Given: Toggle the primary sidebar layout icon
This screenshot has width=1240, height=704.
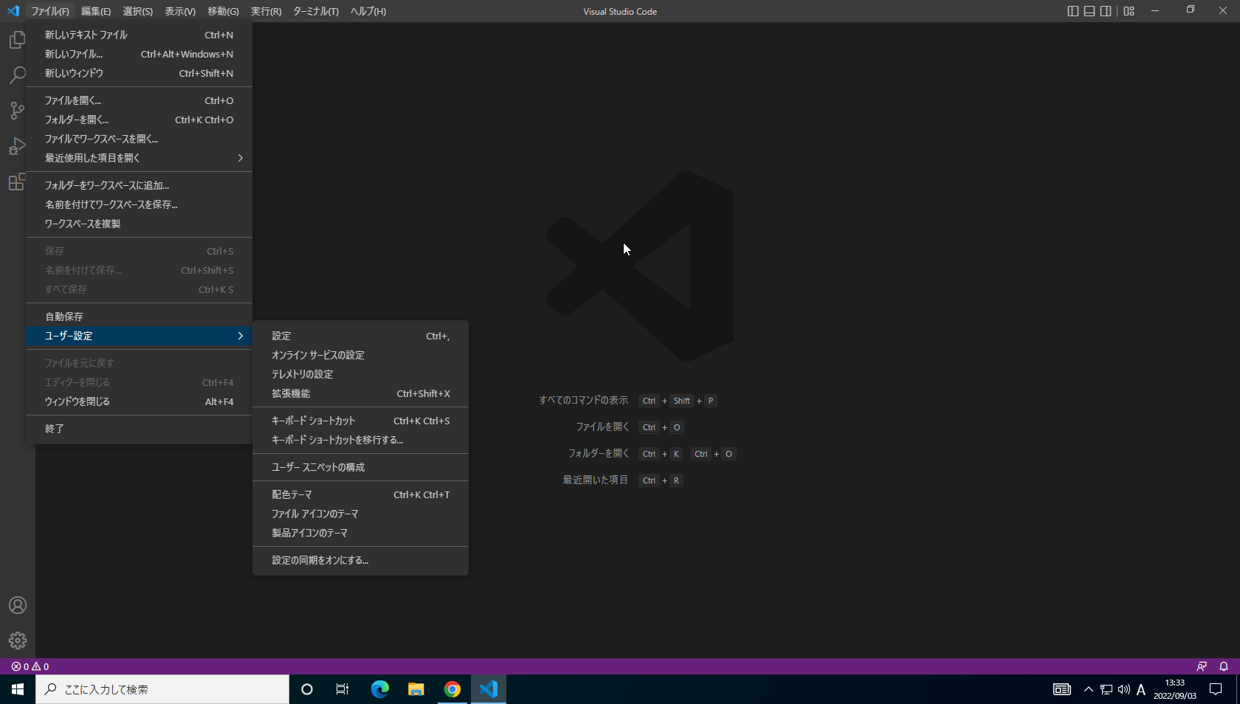Looking at the screenshot, I should (x=1073, y=11).
